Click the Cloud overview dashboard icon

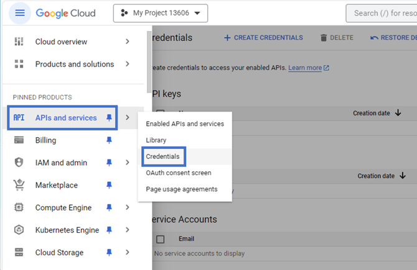coord(19,42)
